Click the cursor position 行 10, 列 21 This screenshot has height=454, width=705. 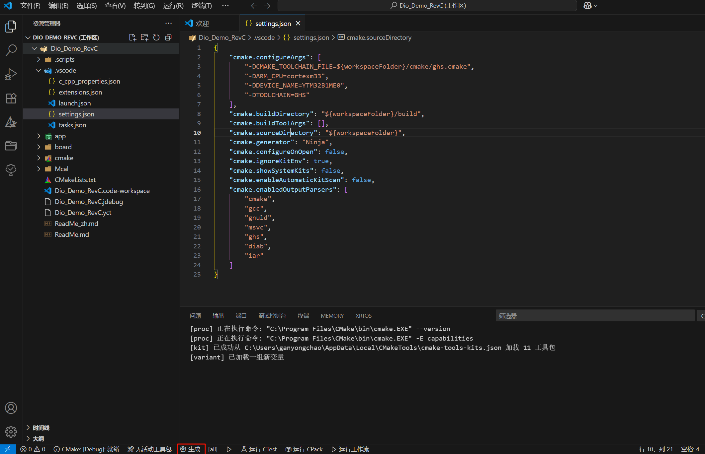tap(656, 449)
